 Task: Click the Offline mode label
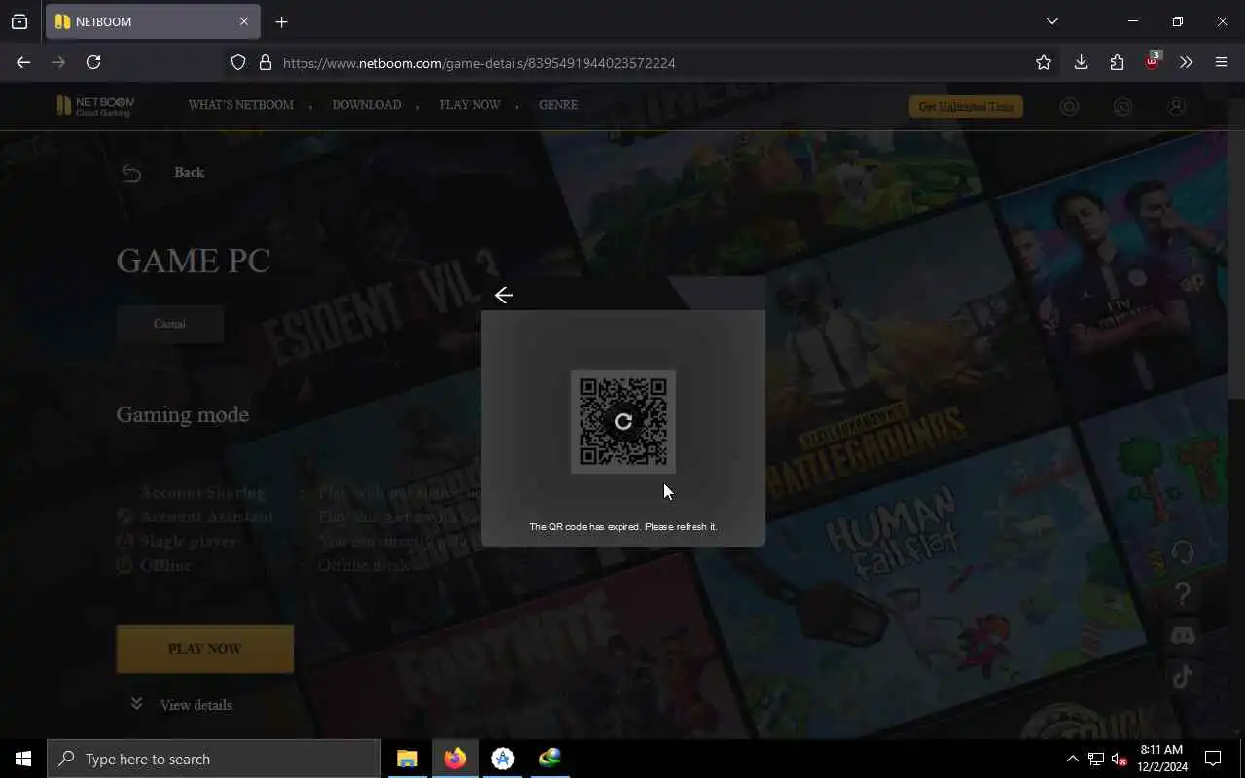pos(165,565)
